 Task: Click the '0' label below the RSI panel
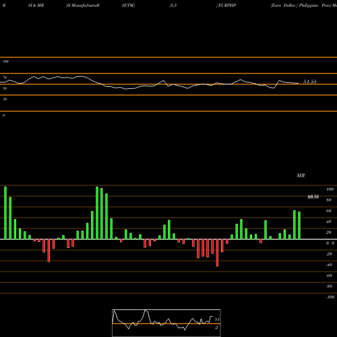tap(3, 115)
